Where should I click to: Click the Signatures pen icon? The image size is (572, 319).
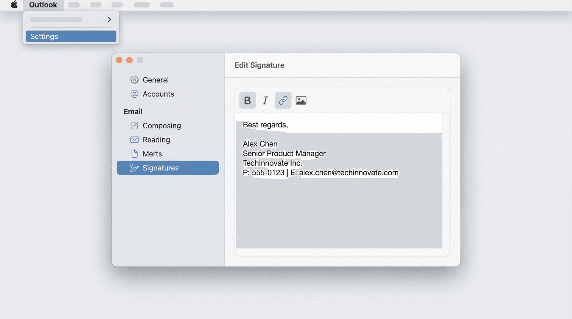135,168
